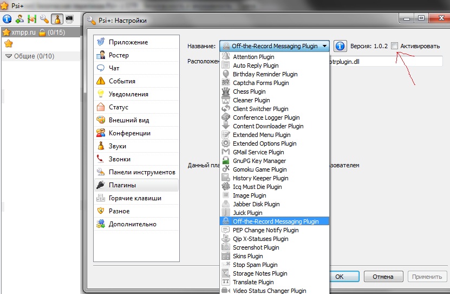Choose Auto Reply Plugin from the list
450x294 pixels.
click(x=275, y=66)
